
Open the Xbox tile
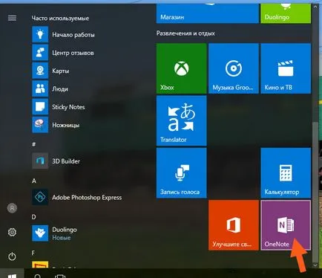tap(182, 68)
